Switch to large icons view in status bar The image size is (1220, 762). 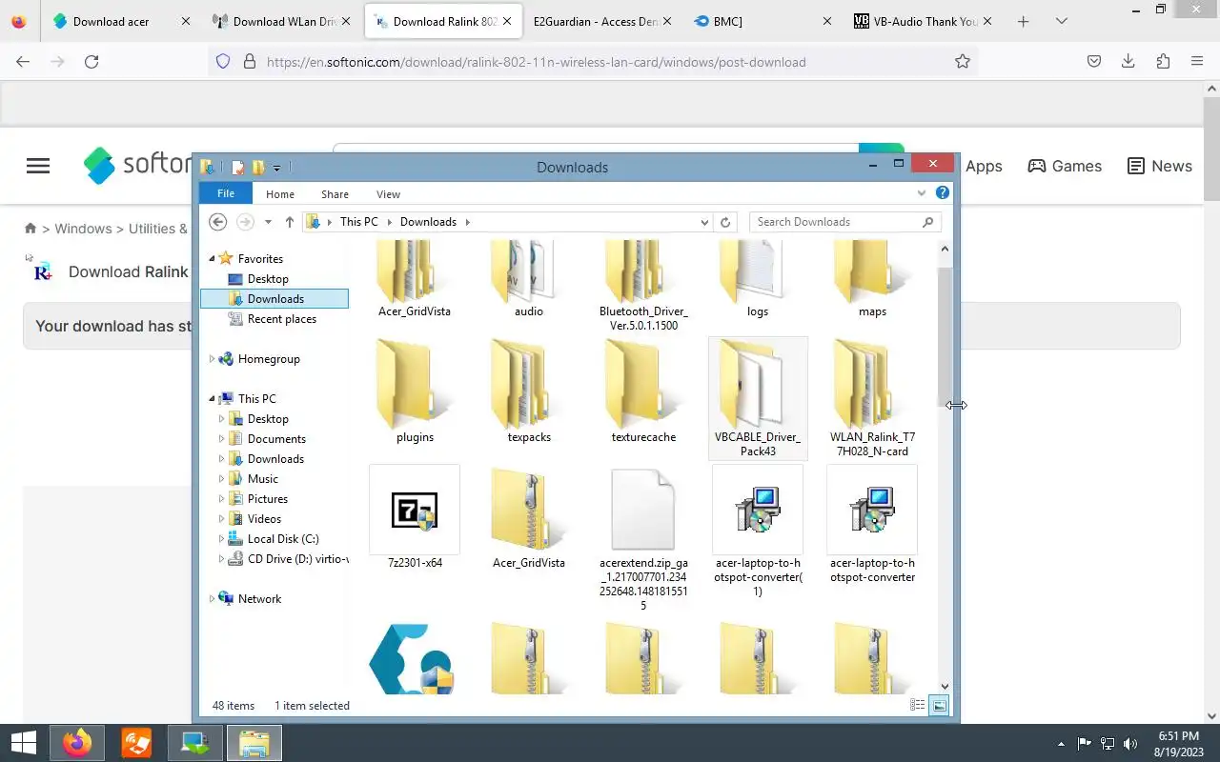[940, 706]
